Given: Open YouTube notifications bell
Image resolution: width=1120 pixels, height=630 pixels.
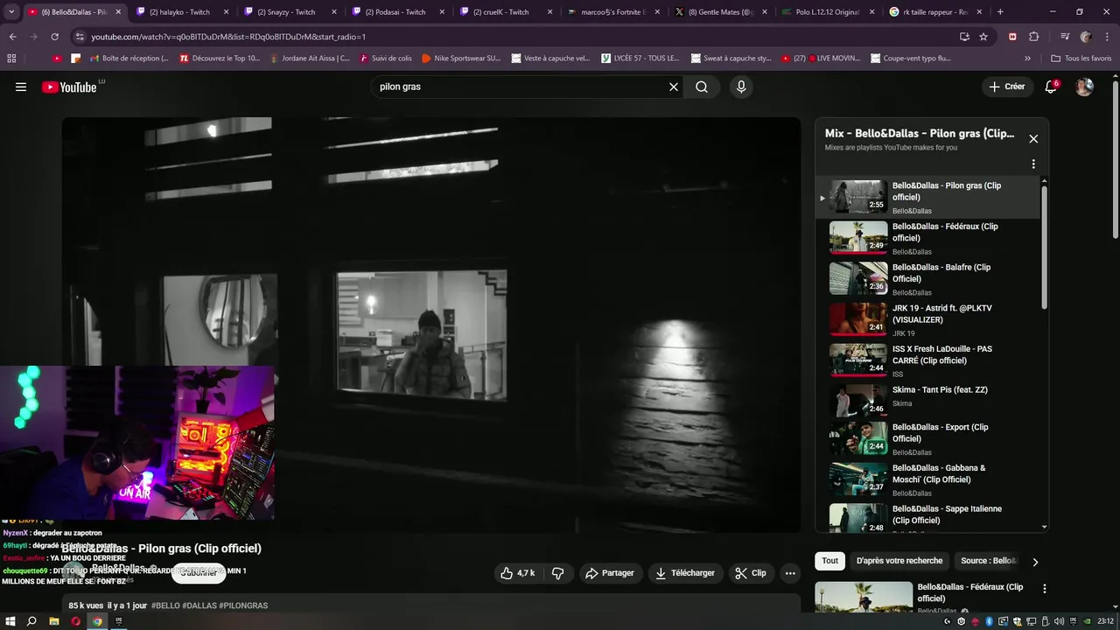Looking at the screenshot, I should tap(1051, 87).
